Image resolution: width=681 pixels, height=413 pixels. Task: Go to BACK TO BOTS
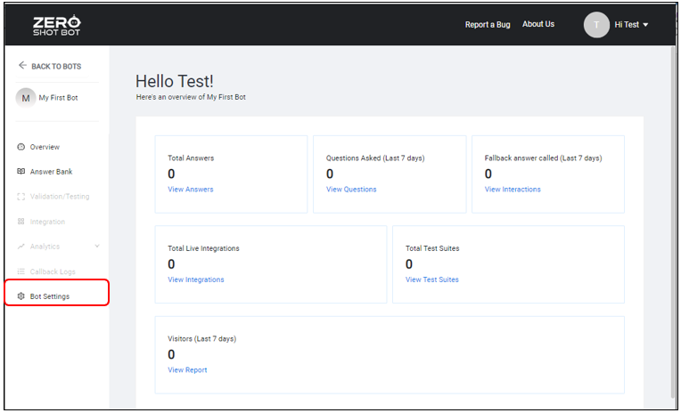(56, 67)
